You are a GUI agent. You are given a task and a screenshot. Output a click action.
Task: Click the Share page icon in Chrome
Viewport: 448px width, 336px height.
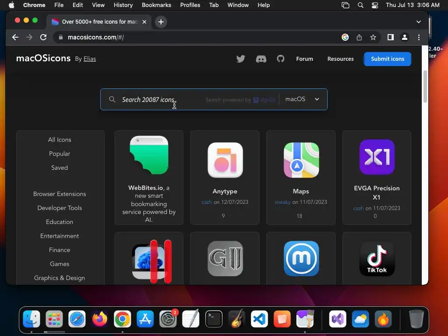tap(359, 37)
